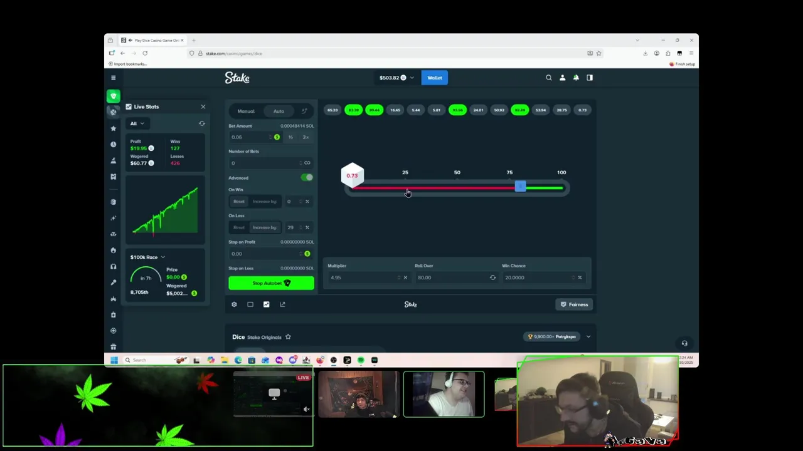Screen dimensions: 803x451
Task: Open the browser downloads icon
Action: 645,53
